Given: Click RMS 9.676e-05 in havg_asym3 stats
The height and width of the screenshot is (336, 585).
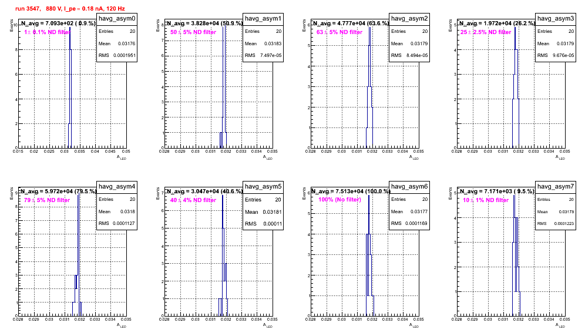Looking at the screenshot, I should click(x=556, y=55).
